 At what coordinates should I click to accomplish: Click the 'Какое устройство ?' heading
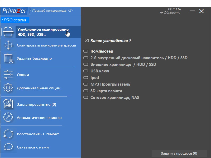[x=111, y=41]
